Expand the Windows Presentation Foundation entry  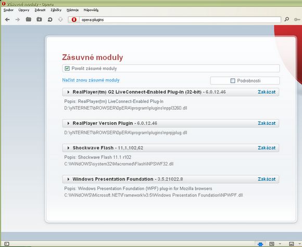click(68, 179)
